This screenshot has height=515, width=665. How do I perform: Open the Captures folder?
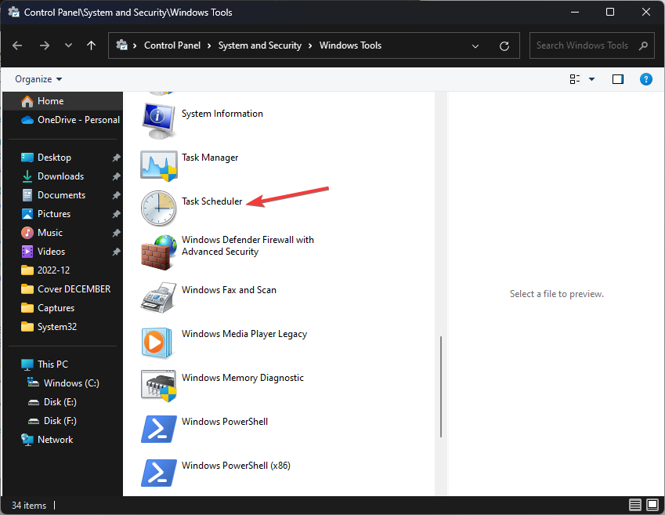[x=56, y=308]
